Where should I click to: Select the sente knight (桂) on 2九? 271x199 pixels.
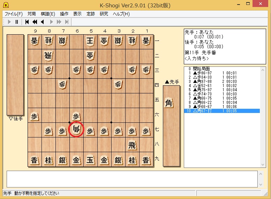point(132,160)
